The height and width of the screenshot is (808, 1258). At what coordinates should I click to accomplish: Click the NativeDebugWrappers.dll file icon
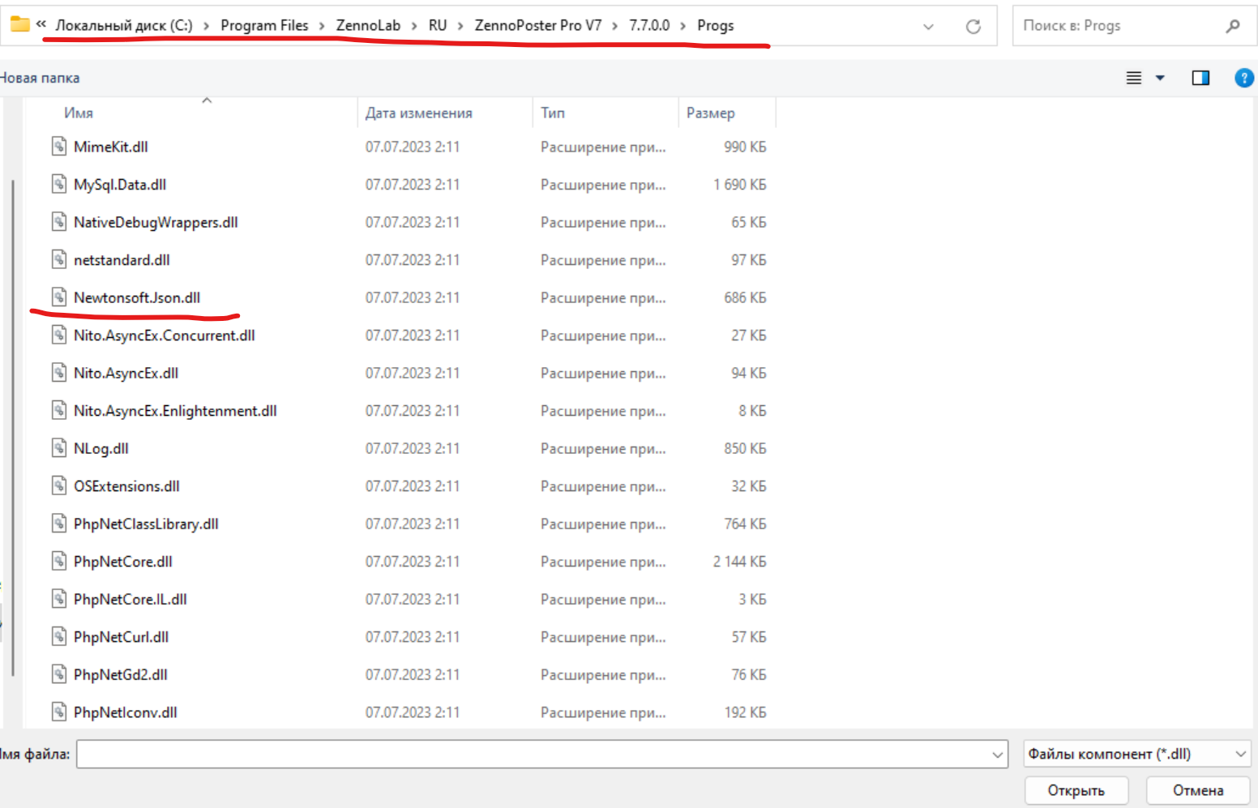59,222
